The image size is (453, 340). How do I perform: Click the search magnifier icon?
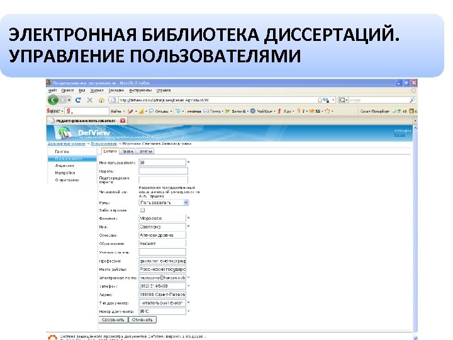click(x=412, y=100)
